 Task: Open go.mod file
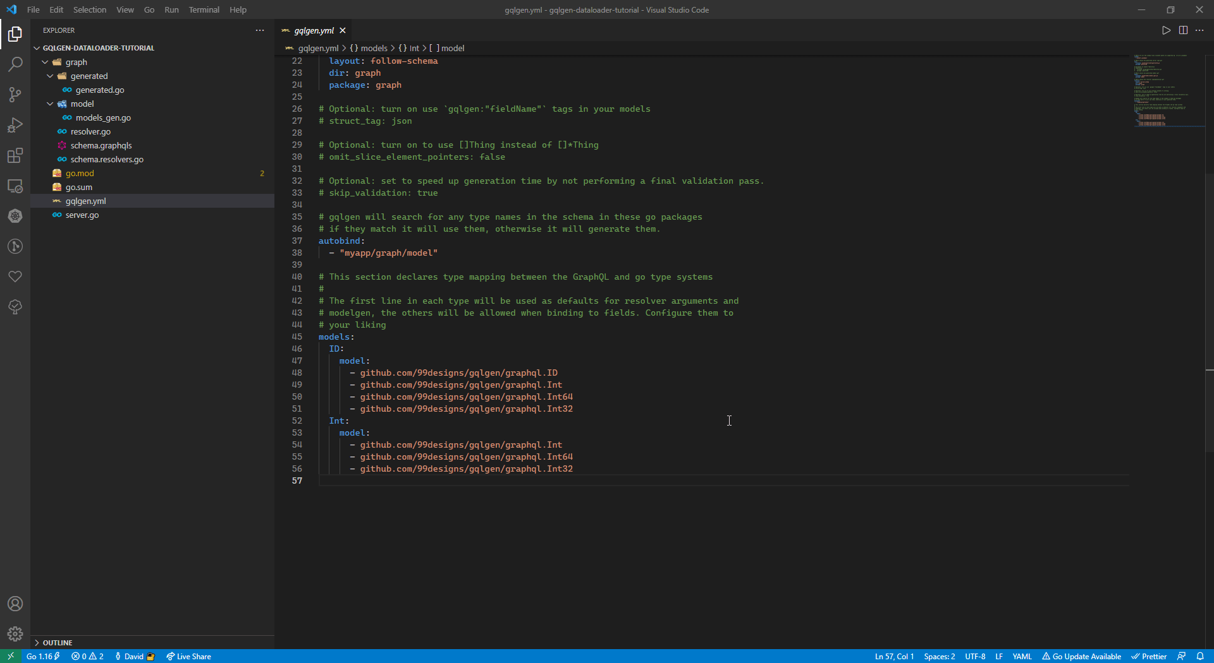point(80,173)
